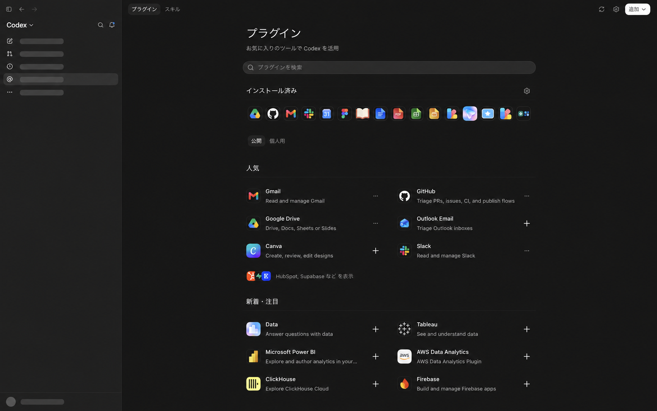This screenshot has width=657, height=411.
Task: Add the Data plugin
Action: point(375,329)
